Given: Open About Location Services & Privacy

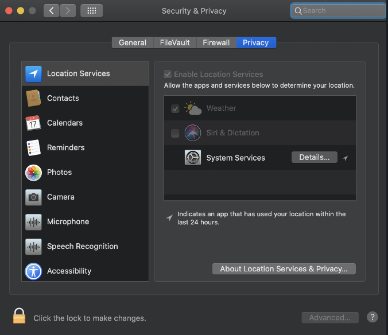Looking at the screenshot, I should coord(284,268).
